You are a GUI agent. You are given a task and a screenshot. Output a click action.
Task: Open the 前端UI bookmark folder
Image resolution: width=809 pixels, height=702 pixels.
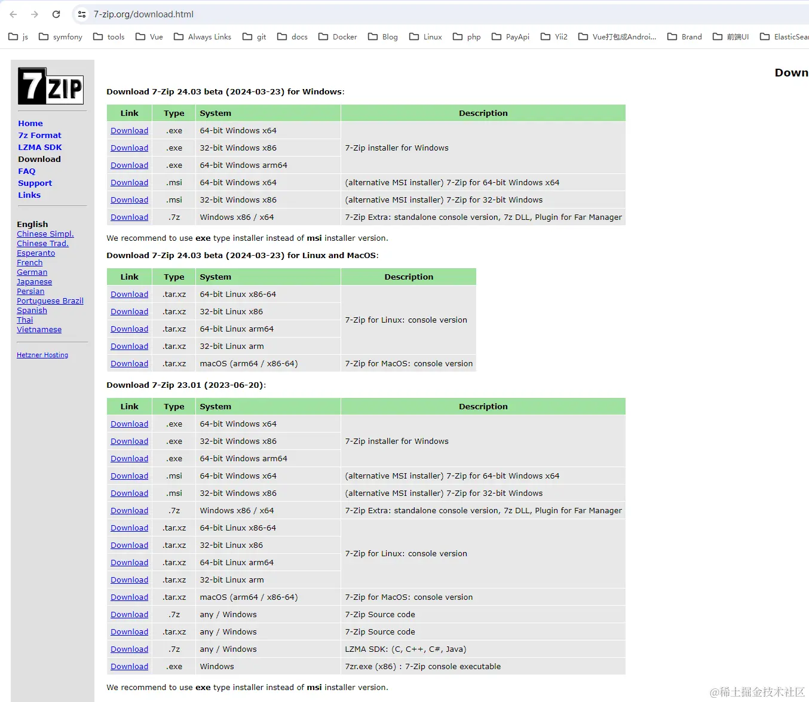pyautogui.click(x=731, y=37)
